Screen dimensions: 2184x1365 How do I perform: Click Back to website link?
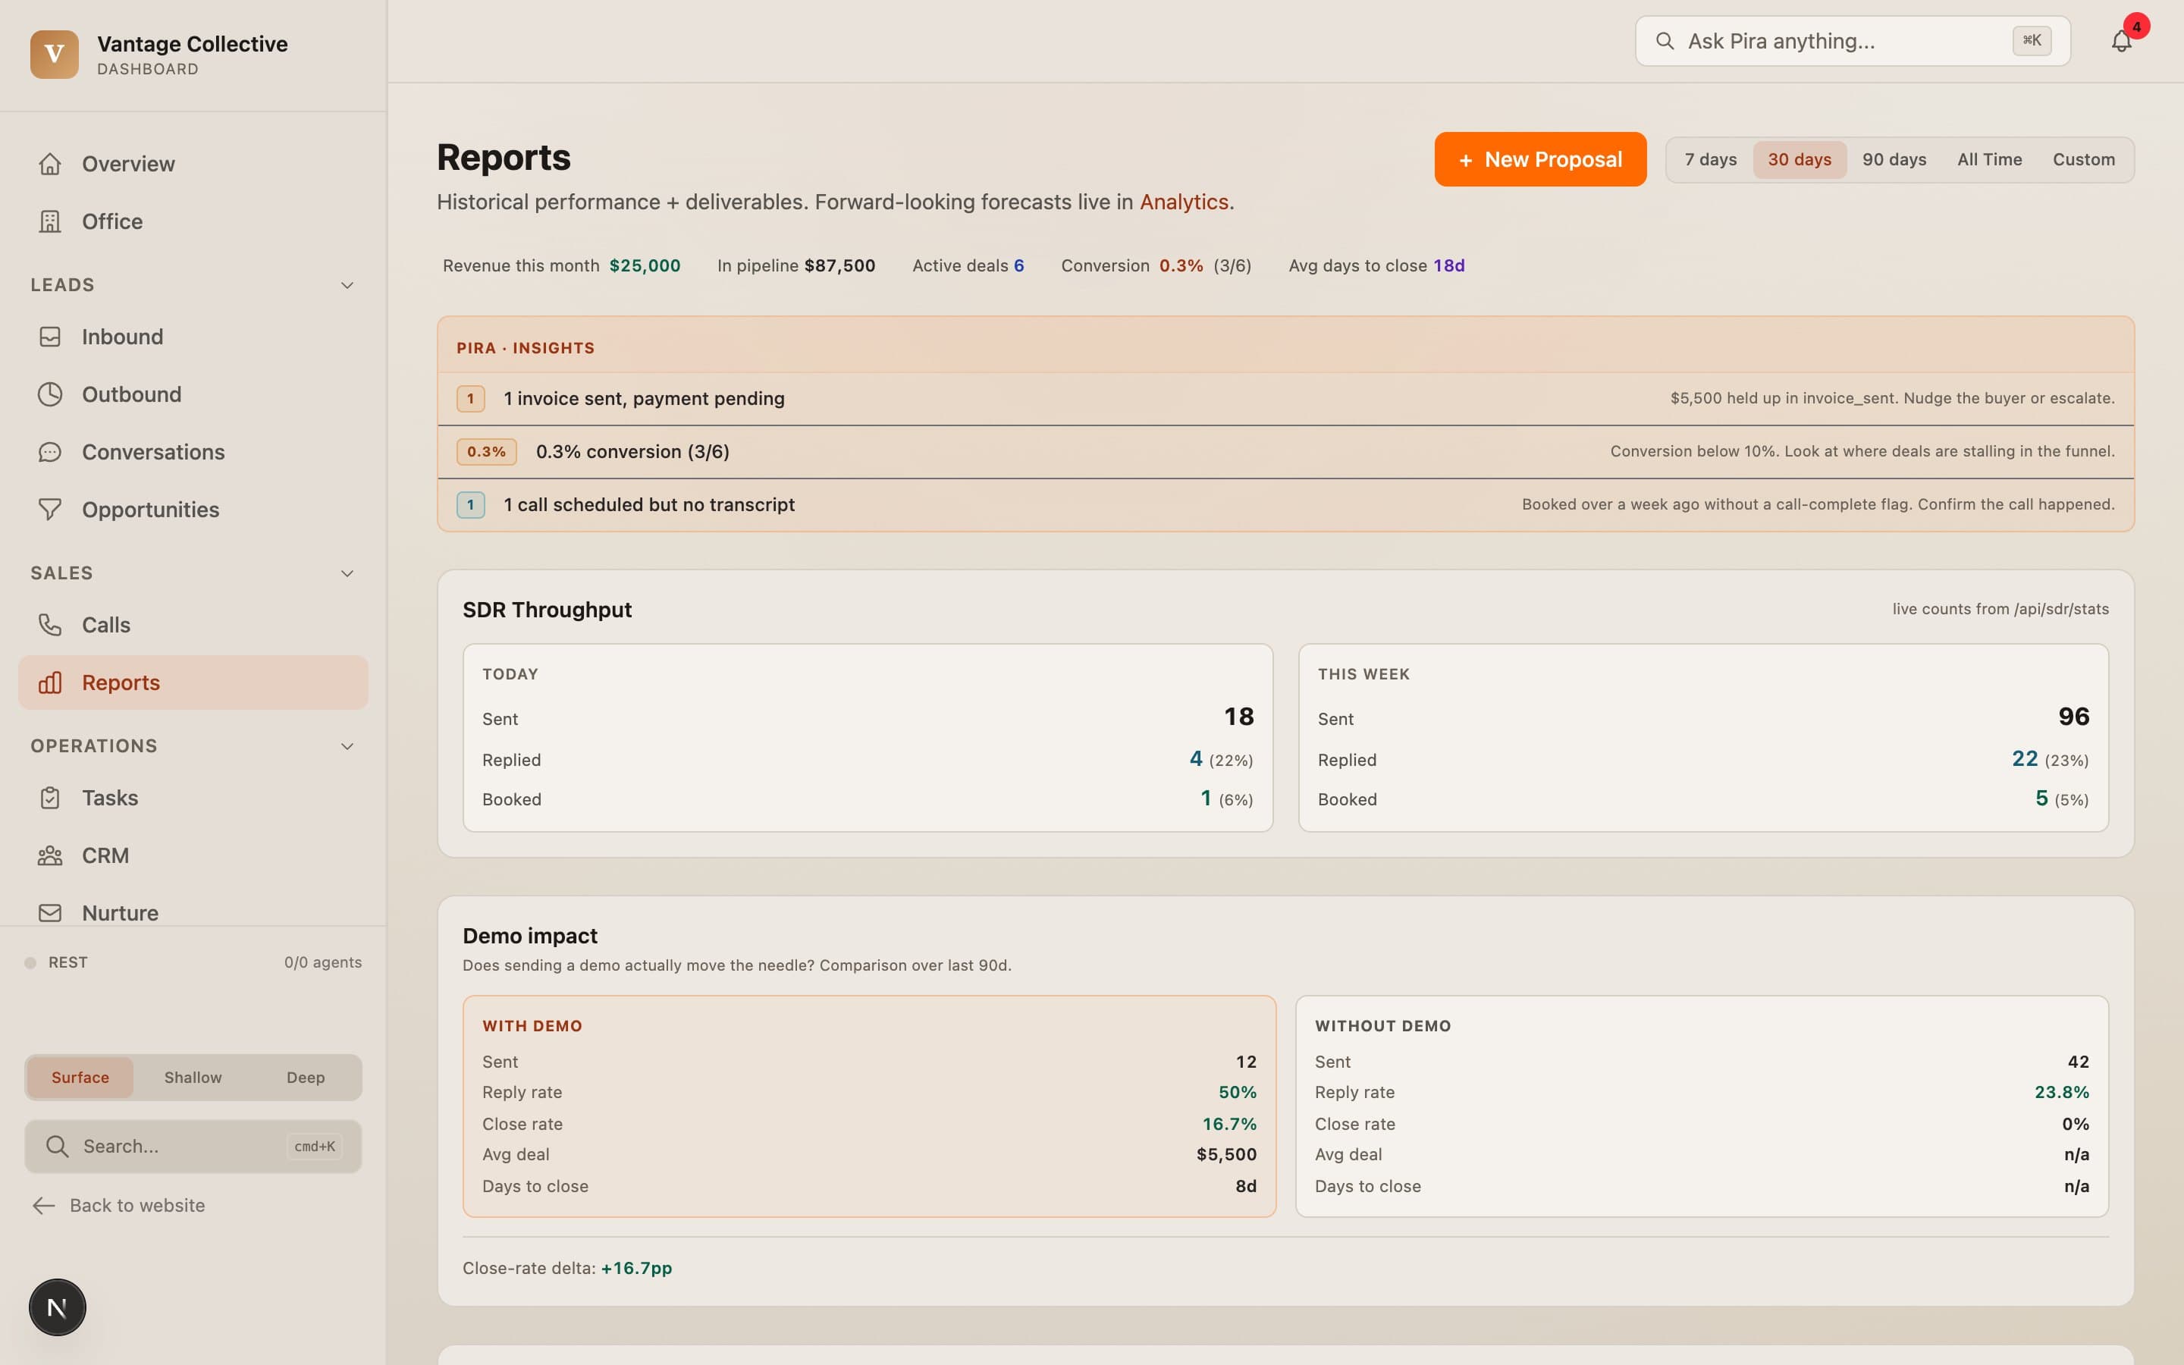pyautogui.click(x=118, y=1205)
